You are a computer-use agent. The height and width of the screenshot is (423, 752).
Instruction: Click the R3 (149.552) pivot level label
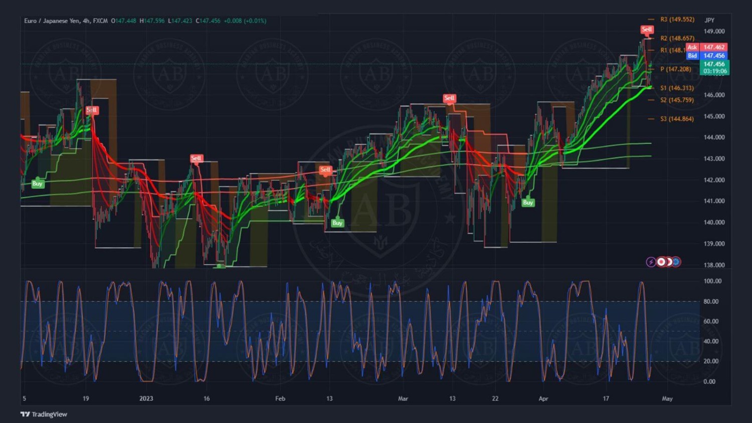[677, 20]
